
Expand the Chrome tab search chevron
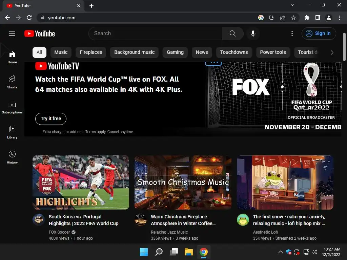292,5
